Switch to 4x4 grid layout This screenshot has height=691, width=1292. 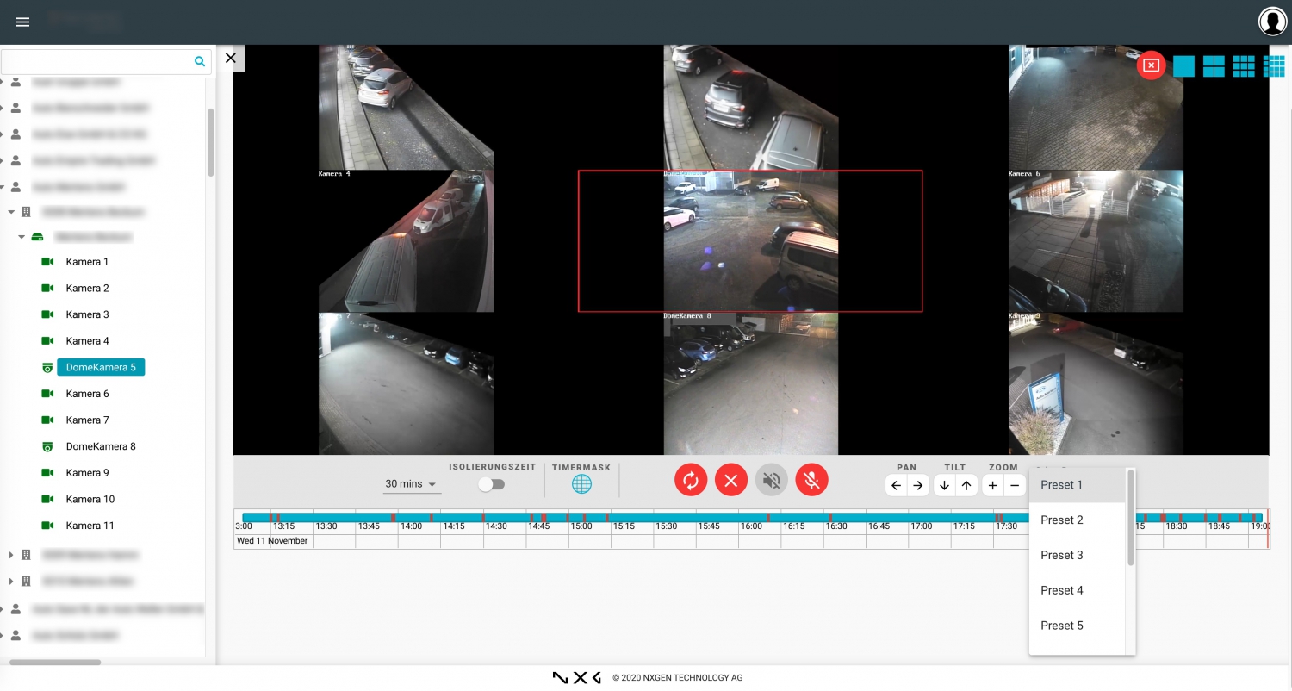(x=1274, y=66)
